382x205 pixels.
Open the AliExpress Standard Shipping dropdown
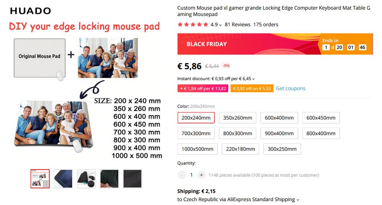[297, 200]
